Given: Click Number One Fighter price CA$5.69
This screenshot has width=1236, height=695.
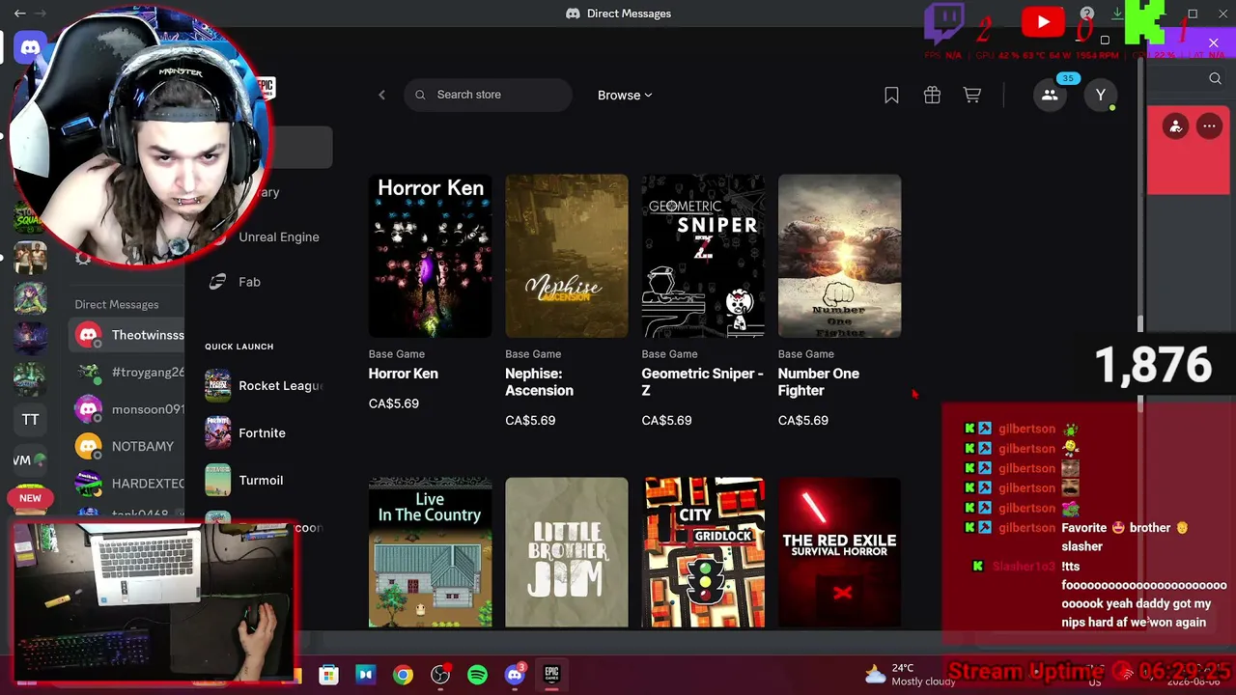Looking at the screenshot, I should point(803,420).
